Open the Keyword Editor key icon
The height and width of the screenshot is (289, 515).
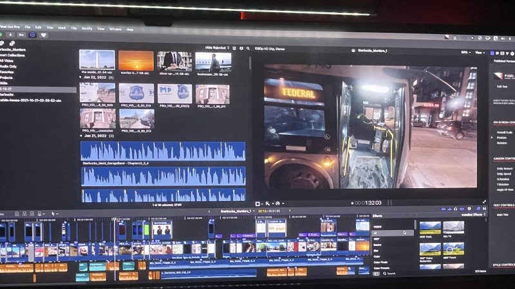[x=21, y=35]
